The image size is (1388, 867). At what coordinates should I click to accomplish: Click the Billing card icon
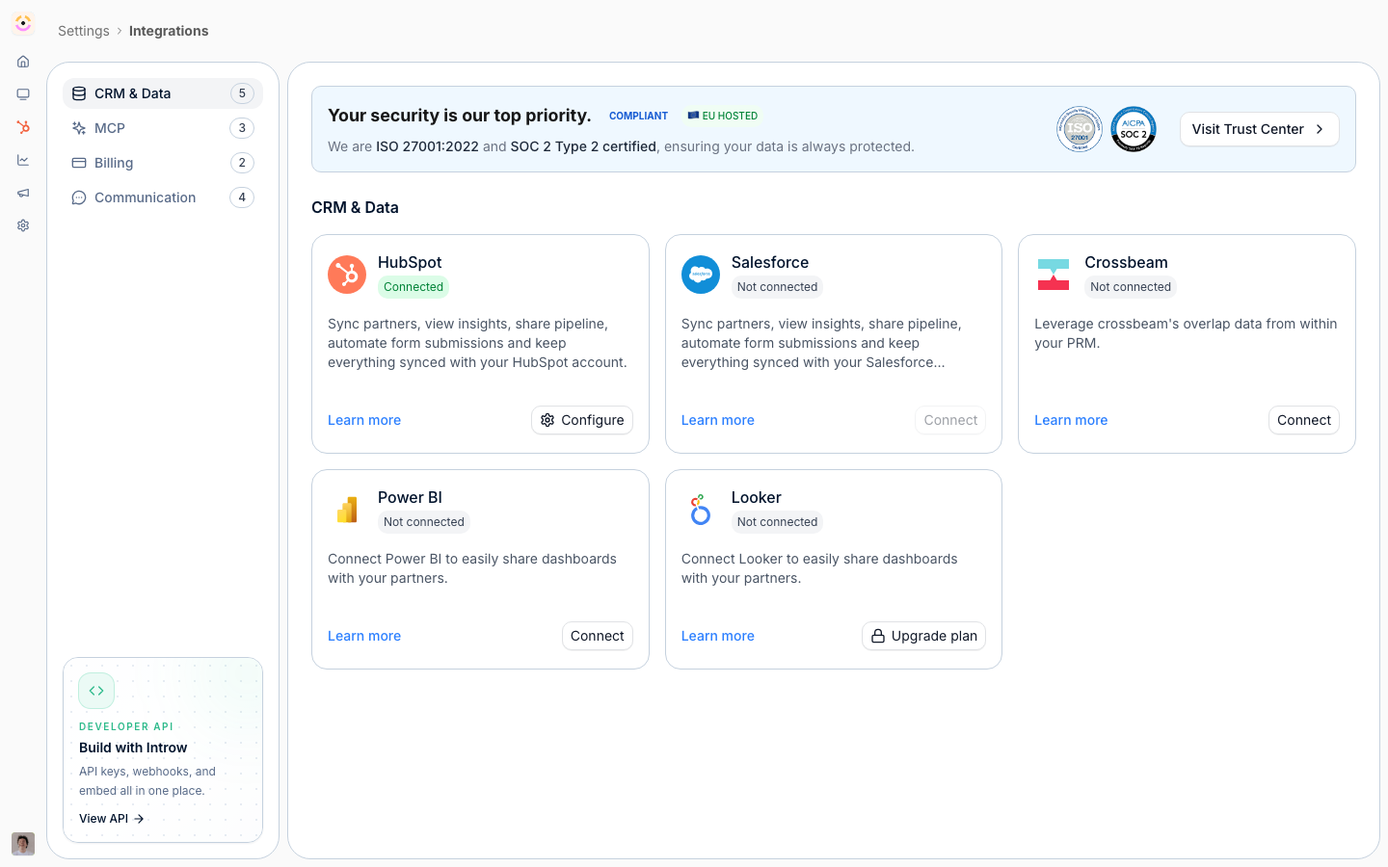coord(79,163)
